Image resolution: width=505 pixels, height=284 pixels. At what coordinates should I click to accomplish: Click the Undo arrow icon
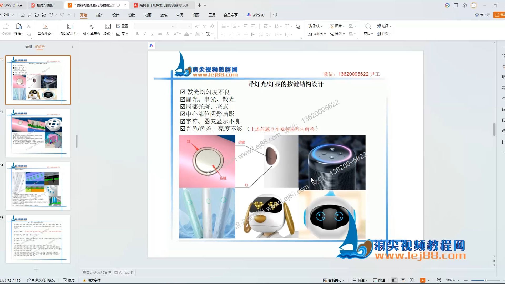tap(51, 15)
